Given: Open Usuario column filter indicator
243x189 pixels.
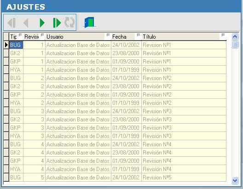Looking at the screenshot, I should pyautogui.click(x=108, y=35).
